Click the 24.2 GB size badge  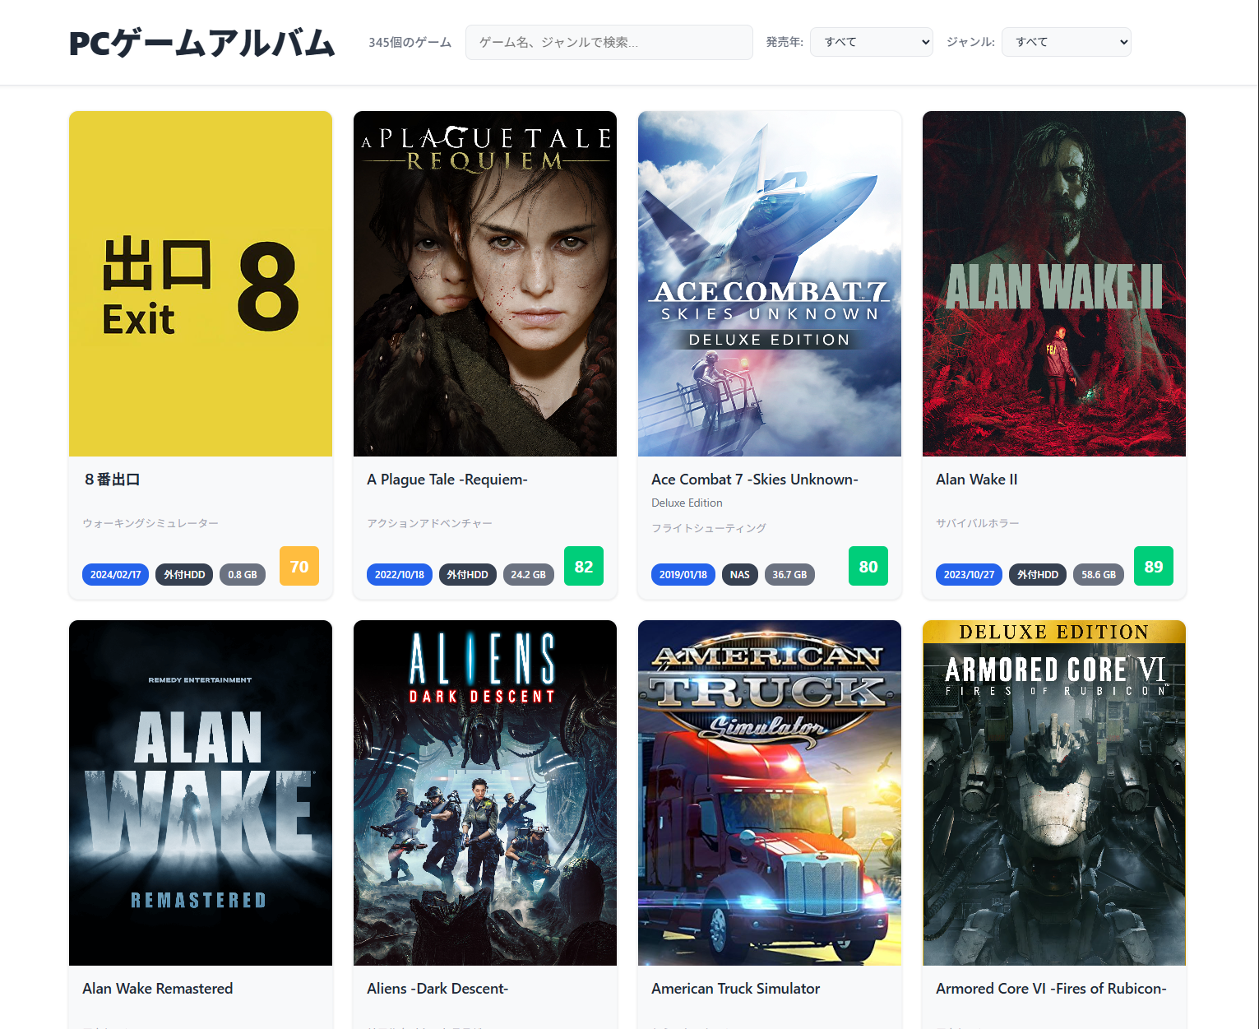(529, 574)
